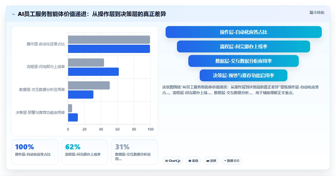Click the x-axis tick label 40
Screen dimensions: 336x176
[x=101, y=129]
